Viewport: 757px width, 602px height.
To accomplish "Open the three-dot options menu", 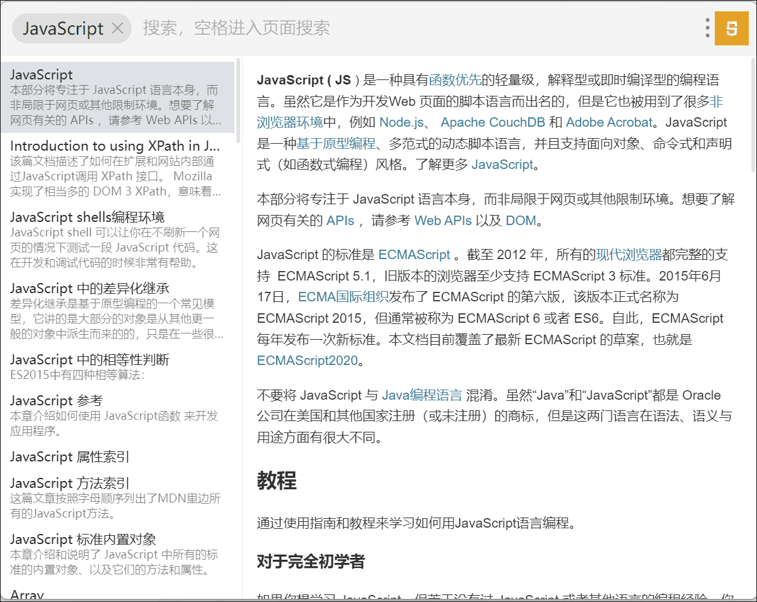I will tap(707, 28).
